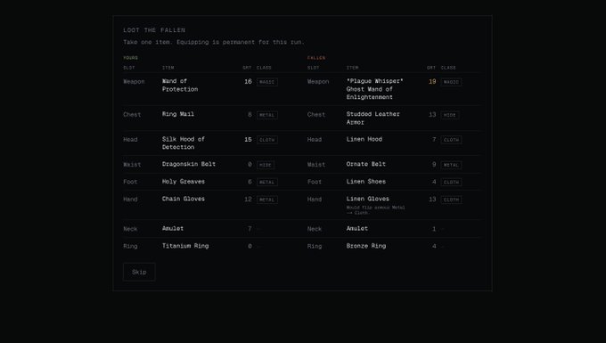Click your Ring Mail item
The width and height of the screenshot is (606, 343).
(178, 114)
